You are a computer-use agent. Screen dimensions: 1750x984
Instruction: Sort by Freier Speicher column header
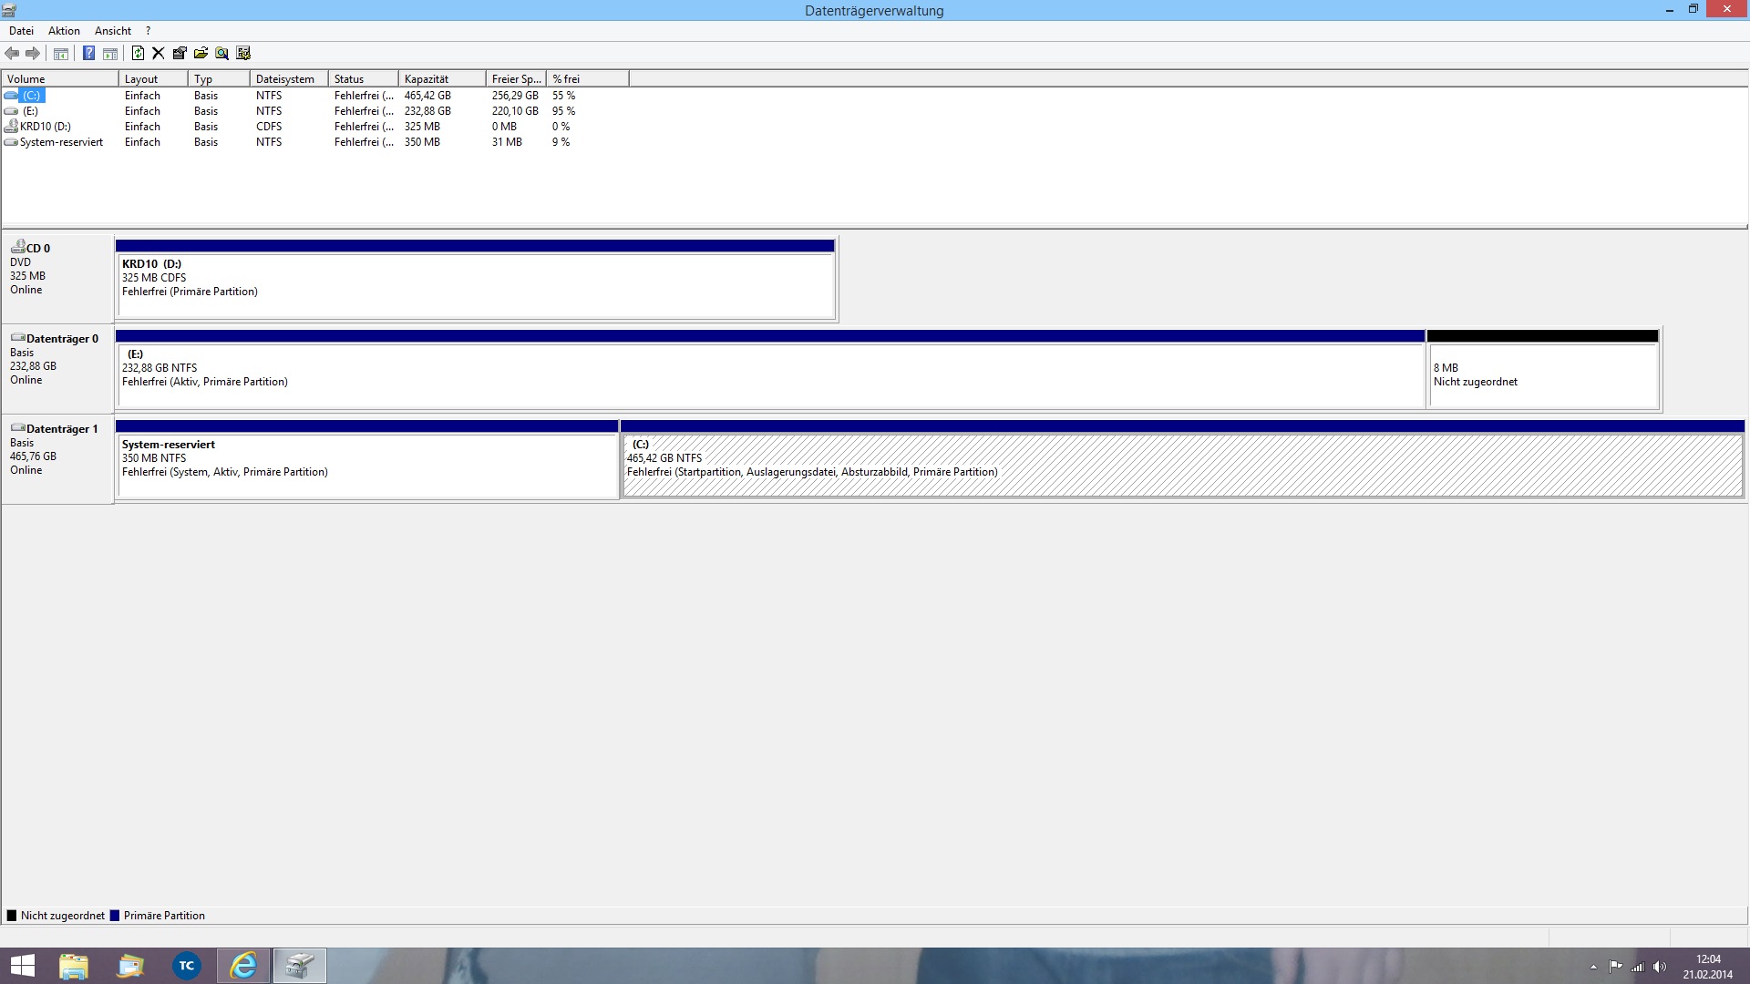(x=516, y=79)
